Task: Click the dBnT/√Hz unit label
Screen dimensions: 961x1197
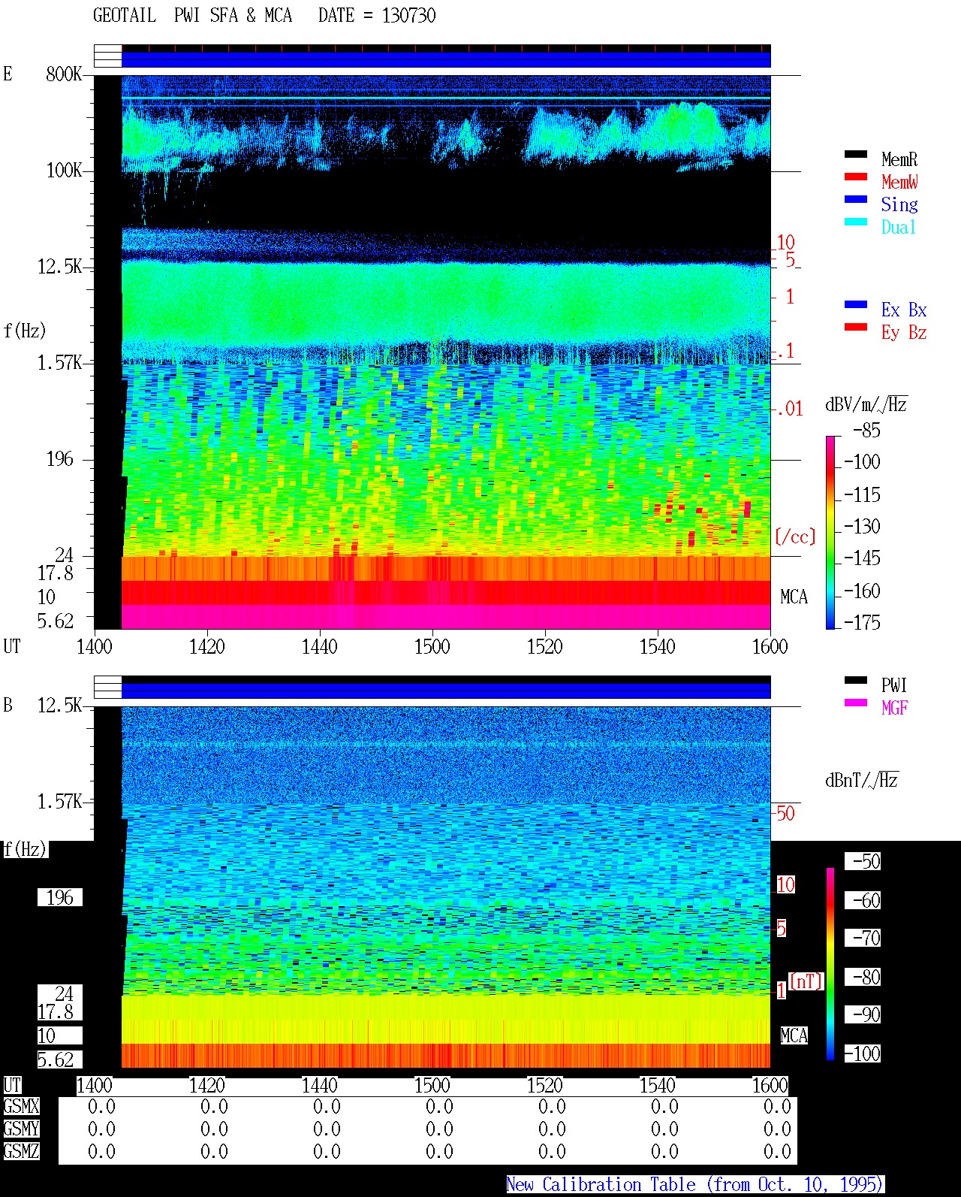Action: (862, 780)
